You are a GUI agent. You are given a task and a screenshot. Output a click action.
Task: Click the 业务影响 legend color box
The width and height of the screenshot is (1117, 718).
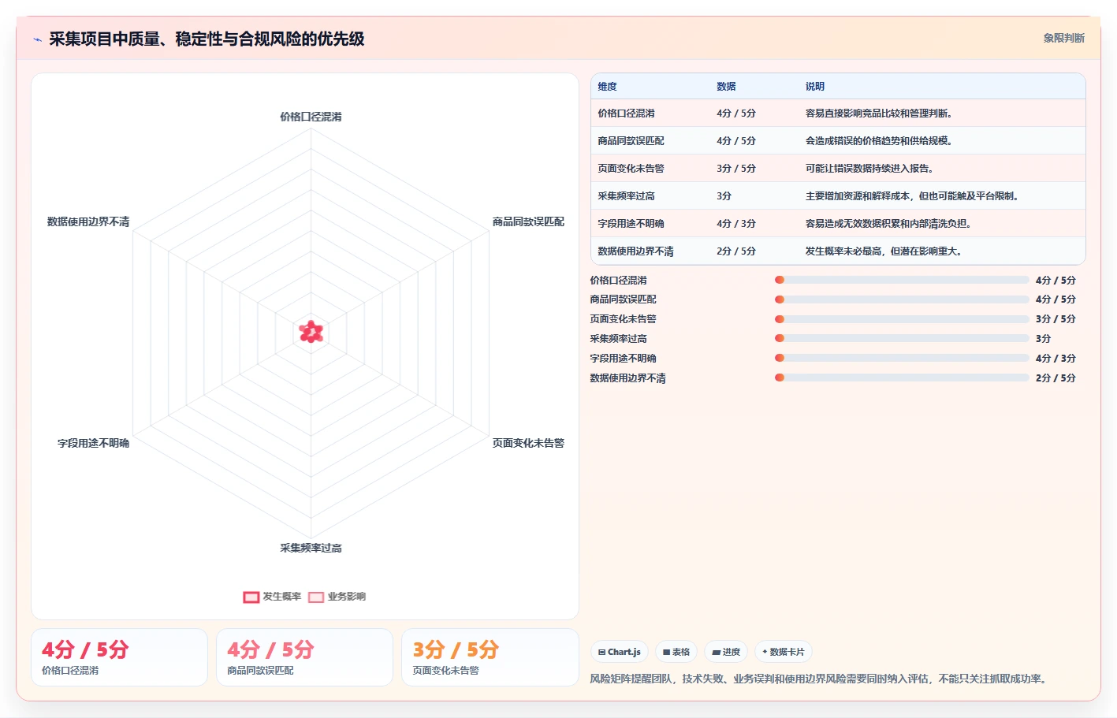coord(316,597)
